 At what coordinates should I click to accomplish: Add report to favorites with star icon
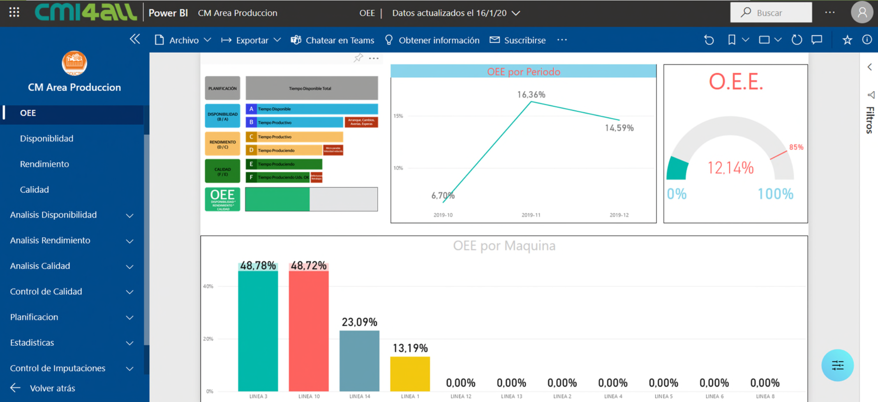coord(847,40)
